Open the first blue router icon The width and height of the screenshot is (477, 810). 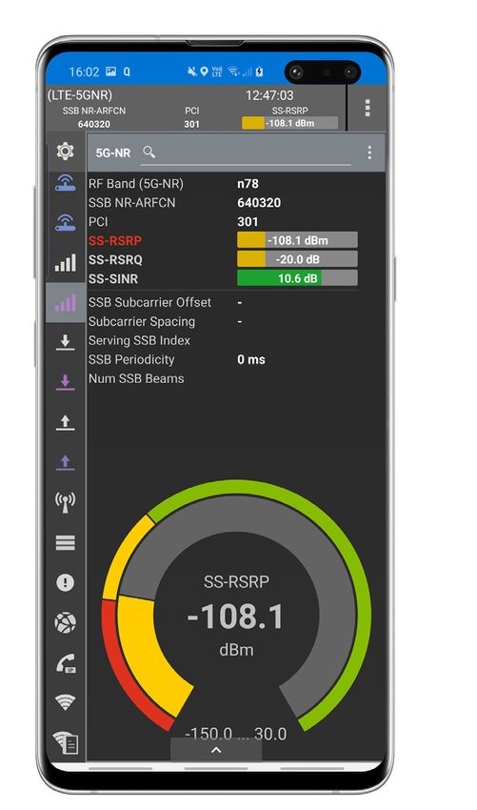pos(65,183)
